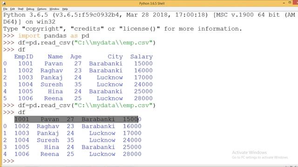The width and height of the screenshot is (298, 167).
Task: Open the Edit menu
Action: 13,9
